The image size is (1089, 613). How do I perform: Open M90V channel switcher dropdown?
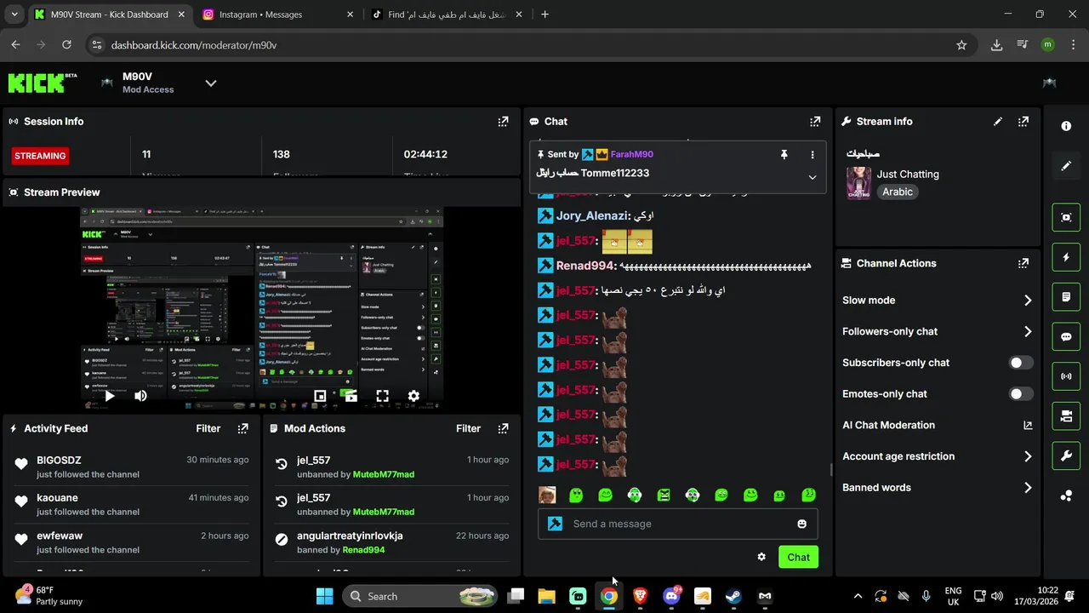pos(211,83)
